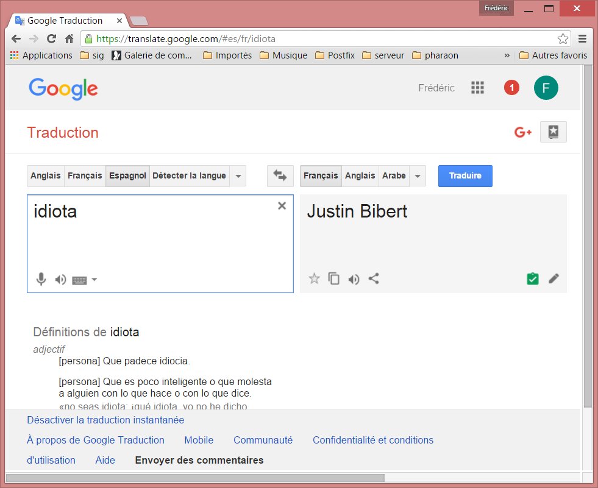Click the Frédéric account name in header
This screenshot has width=598, height=488.
tap(436, 88)
